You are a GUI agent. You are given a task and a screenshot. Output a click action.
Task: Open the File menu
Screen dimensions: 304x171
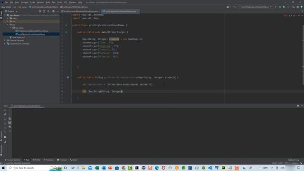pyautogui.click(x=6, y=2)
